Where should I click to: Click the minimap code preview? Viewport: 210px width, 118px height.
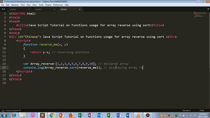pyautogui.click(x=200, y=14)
